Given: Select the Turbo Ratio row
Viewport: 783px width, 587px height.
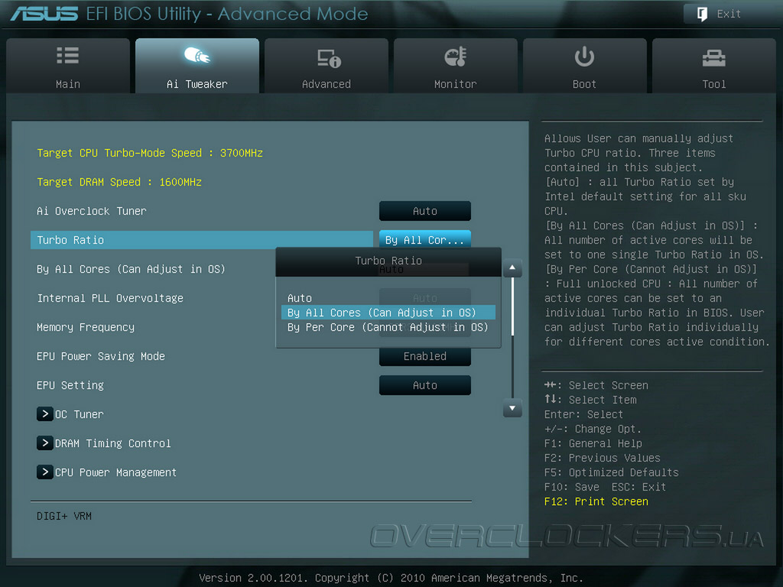Looking at the screenshot, I should (x=202, y=240).
